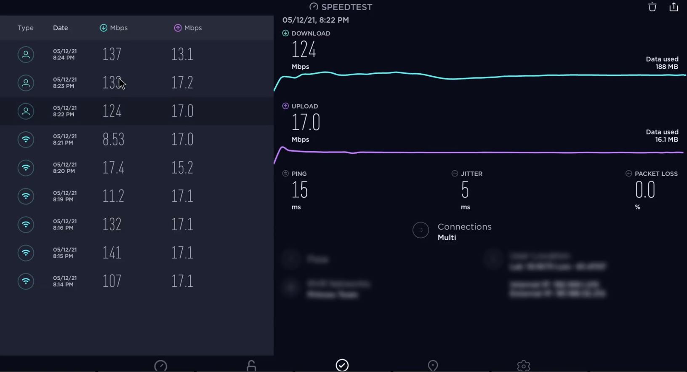Open the result with download 137
The width and height of the screenshot is (687, 372).
tap(137, 54)
